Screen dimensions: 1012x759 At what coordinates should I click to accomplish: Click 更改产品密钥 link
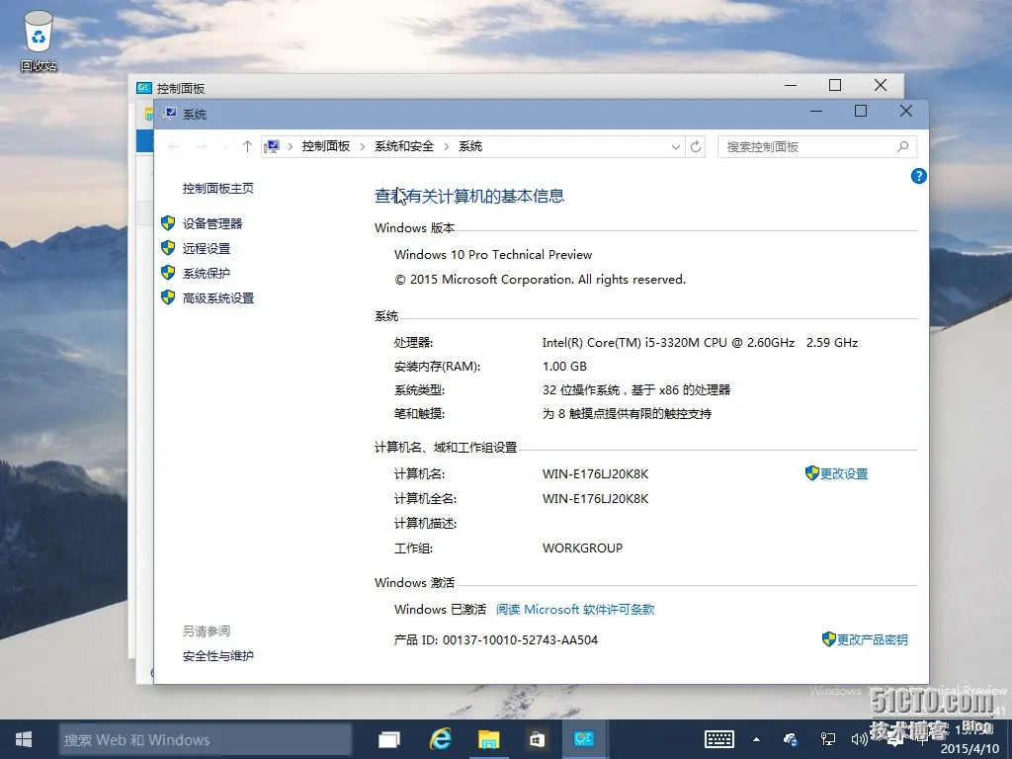(872, 639)
